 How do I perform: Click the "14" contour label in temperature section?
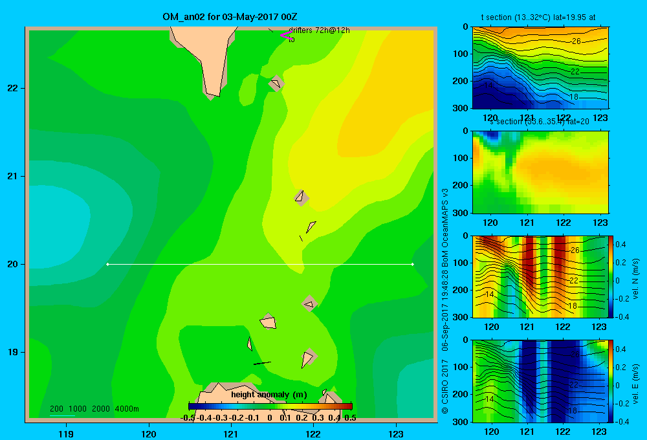click(488, 85)
